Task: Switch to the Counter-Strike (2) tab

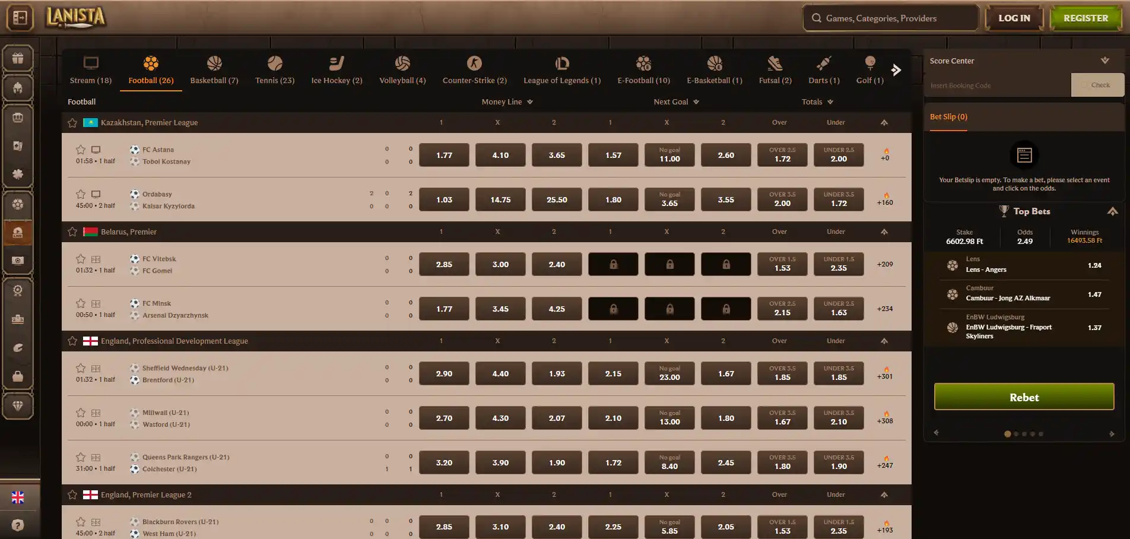Action: [474, 71]
